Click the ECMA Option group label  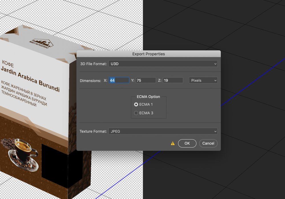(x=148, y=97)
